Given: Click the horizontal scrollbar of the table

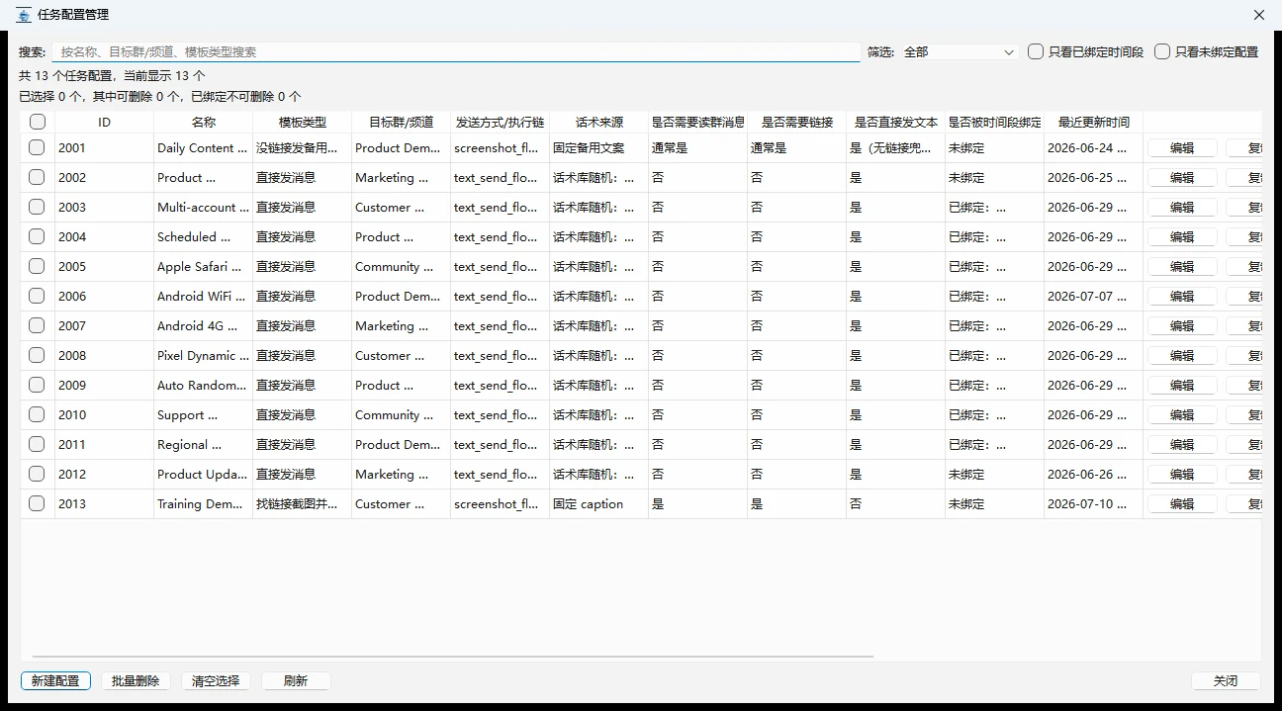Looking at the screenshot, I should 452,656.
